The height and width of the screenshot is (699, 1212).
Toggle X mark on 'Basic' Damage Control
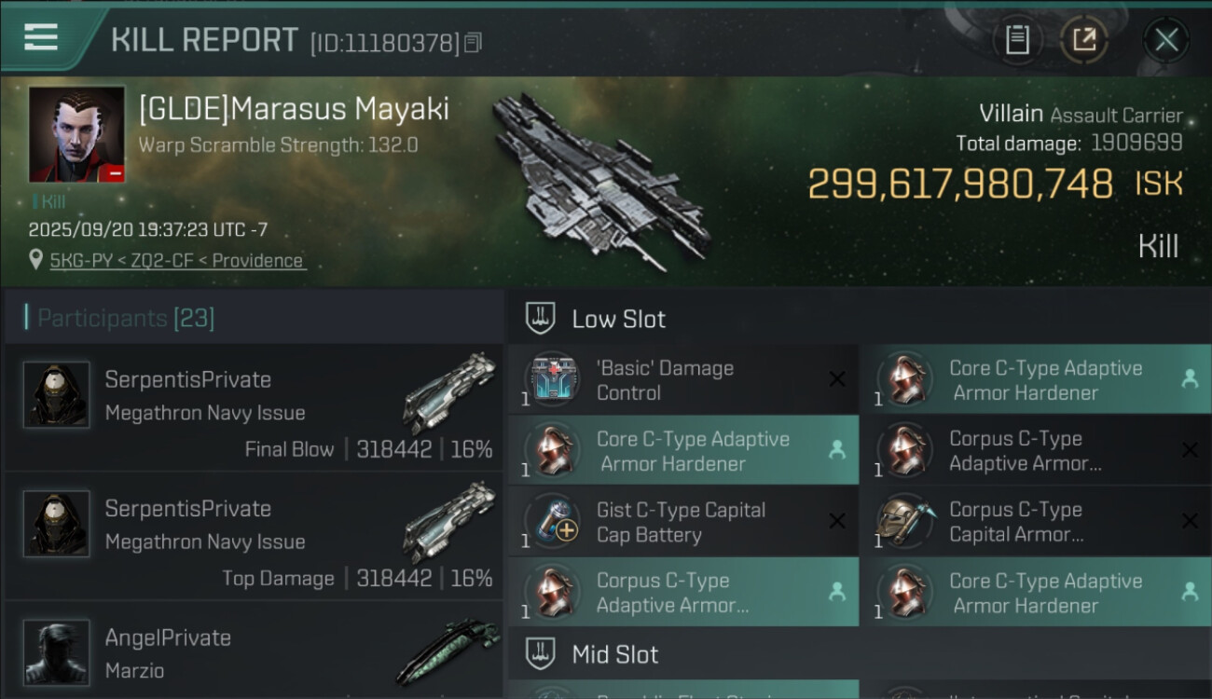[837, 378]
